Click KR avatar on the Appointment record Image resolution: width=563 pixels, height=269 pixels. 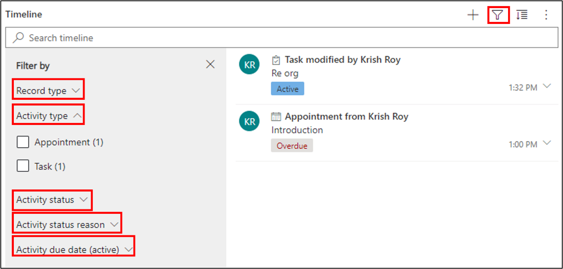pos(249,121)
